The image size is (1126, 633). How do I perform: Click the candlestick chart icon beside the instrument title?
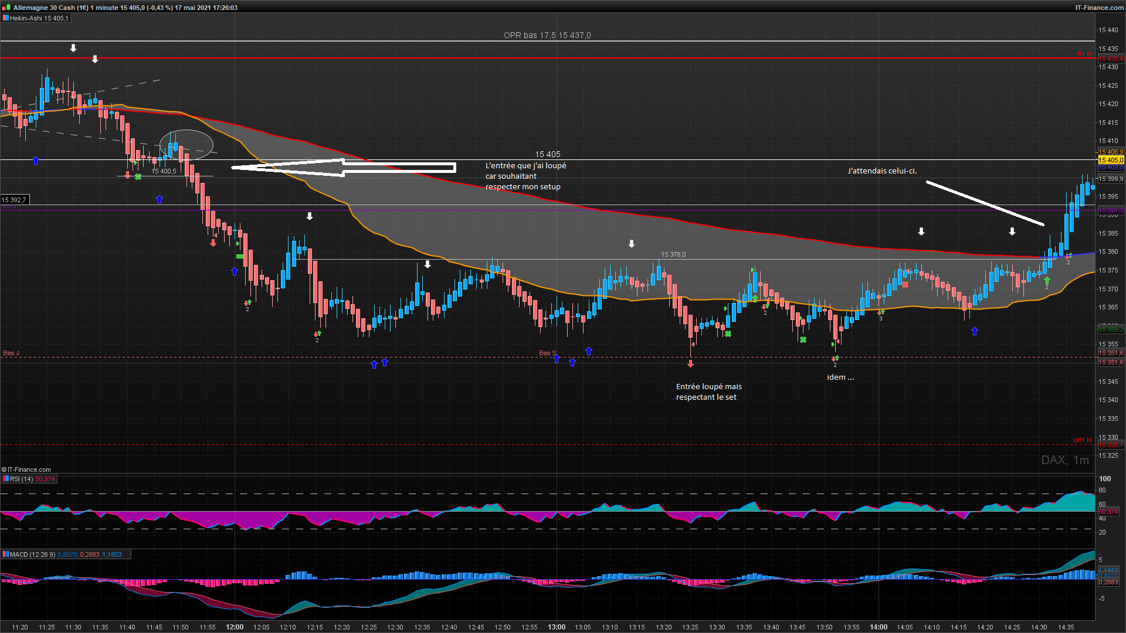6,8
